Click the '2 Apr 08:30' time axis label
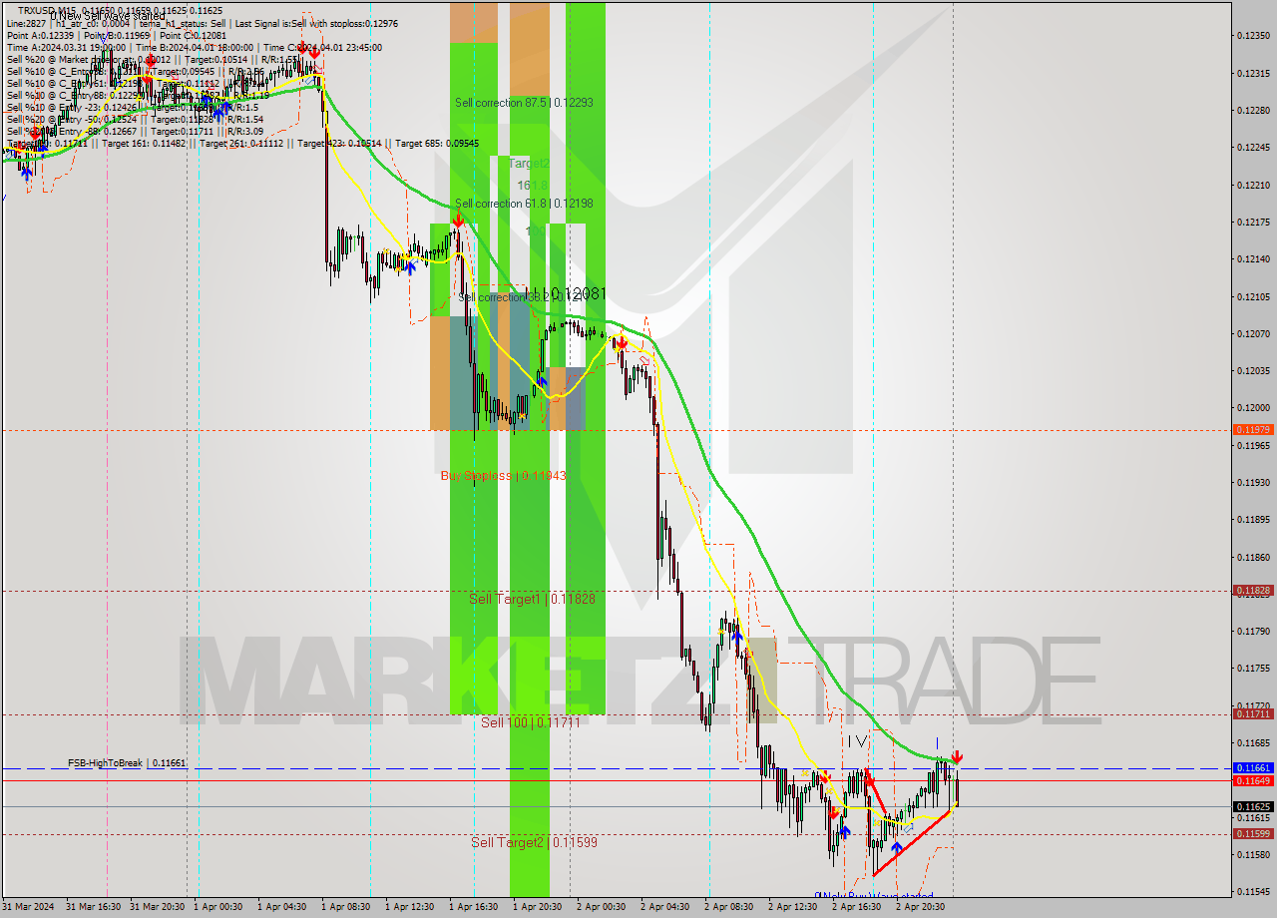Screen dimensions: 1277x918 (x=731, y=907)
